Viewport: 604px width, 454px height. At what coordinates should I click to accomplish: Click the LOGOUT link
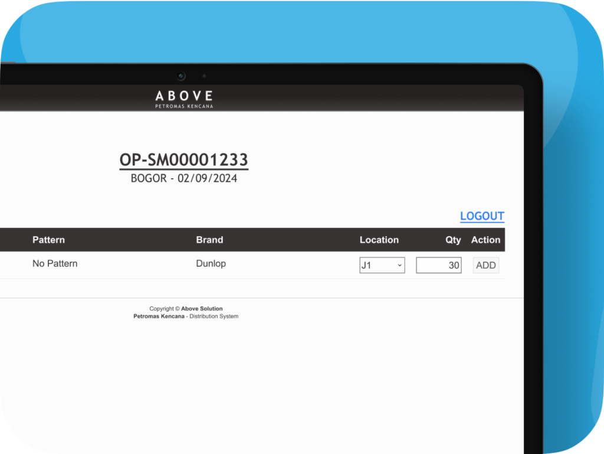482,216
